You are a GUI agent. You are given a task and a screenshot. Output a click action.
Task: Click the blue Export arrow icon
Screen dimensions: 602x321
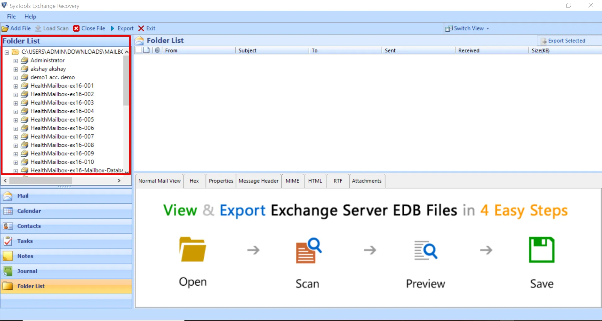click(113, 29)
